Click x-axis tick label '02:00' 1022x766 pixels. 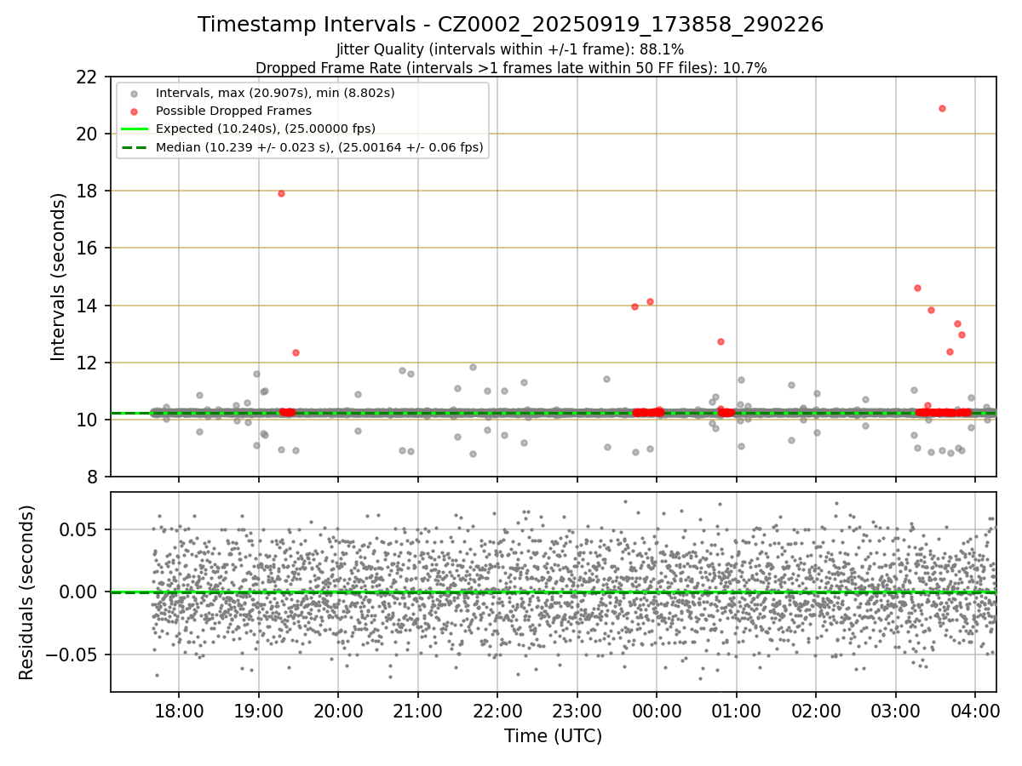tap(816, 712)
